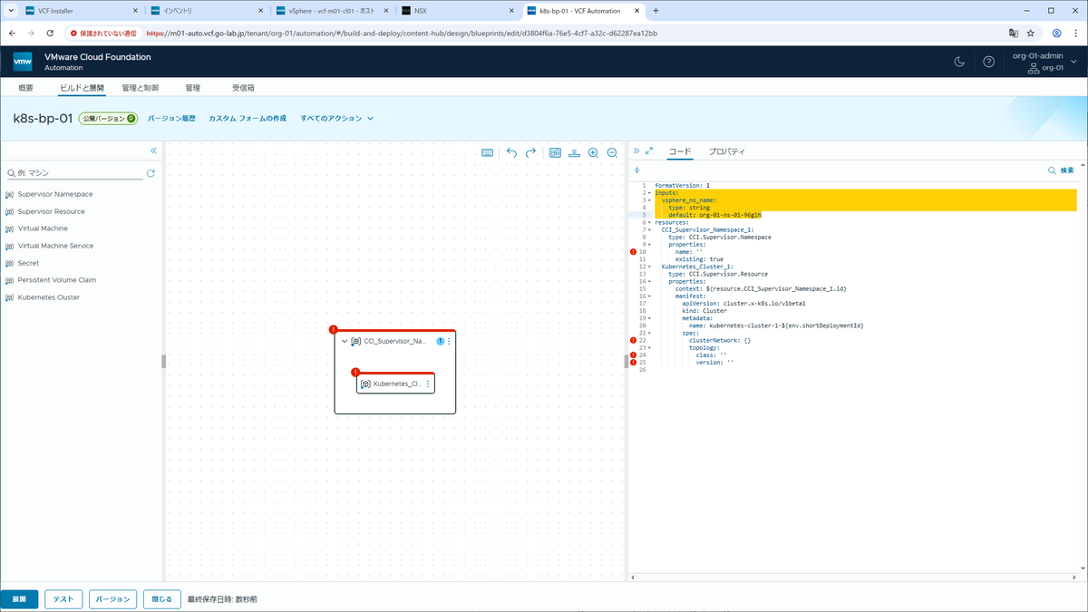The image size is (1088, 612).
Task: Fold Kubernetes_Cluster_1 block at line 12
Action: click(x=649, y=267)
